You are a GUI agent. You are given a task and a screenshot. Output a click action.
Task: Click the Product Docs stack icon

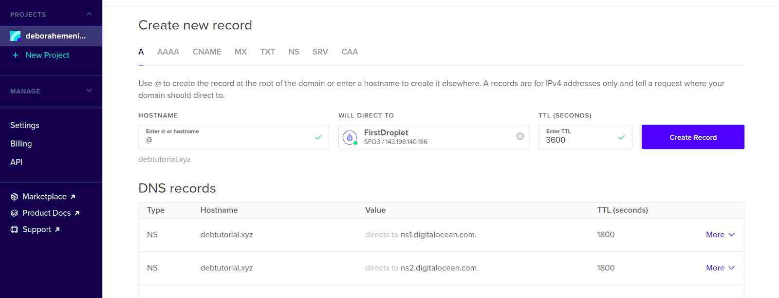click(x=15, y=213)
